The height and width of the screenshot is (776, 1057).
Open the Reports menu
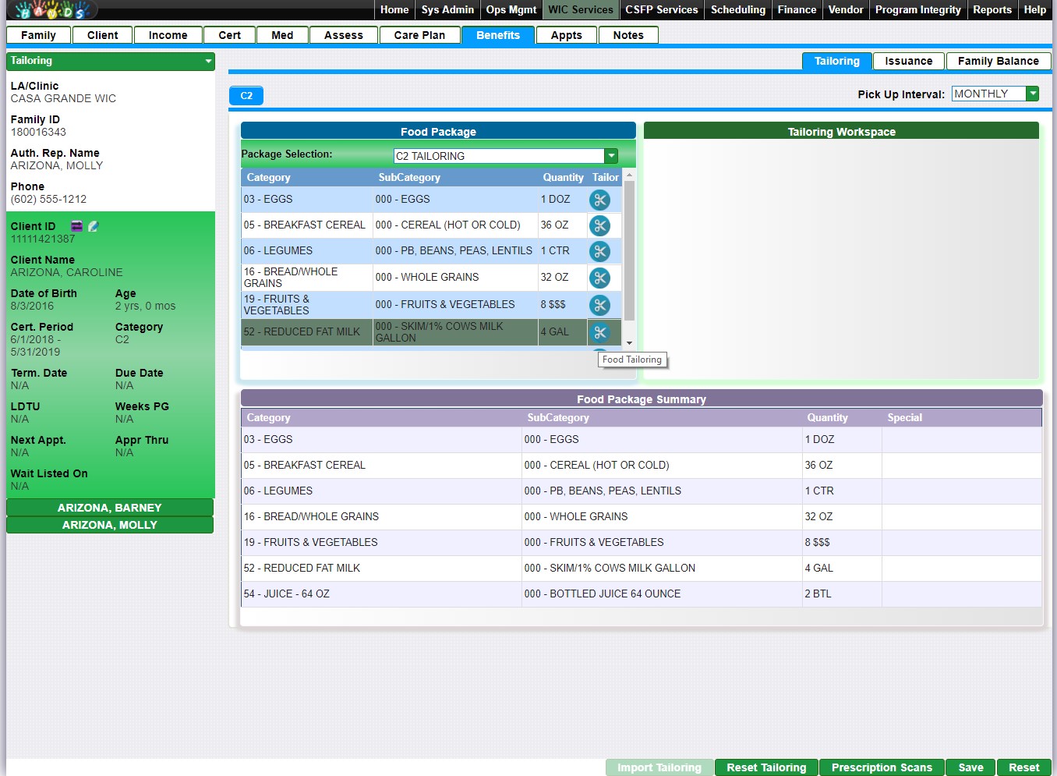(x=992, y=9)
